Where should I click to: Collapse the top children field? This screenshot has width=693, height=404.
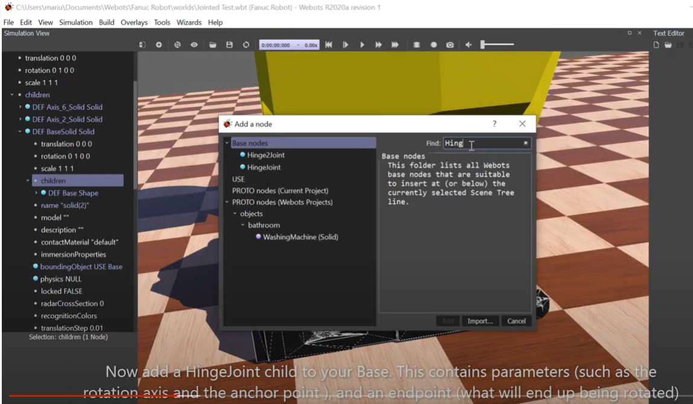click(x=12, y=95)
